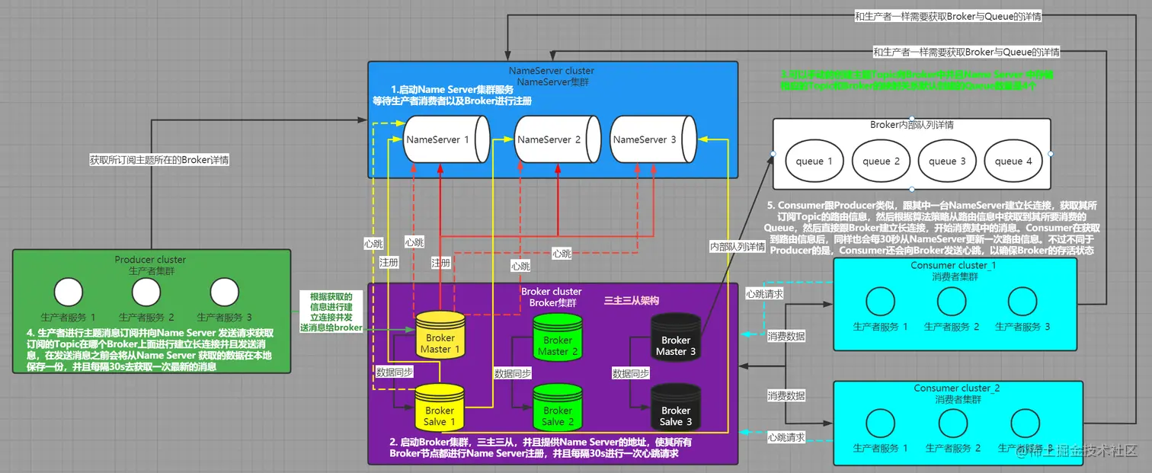Click the yellow Broker Master 1 database
1152x473 pixels.
pos(440,337)
